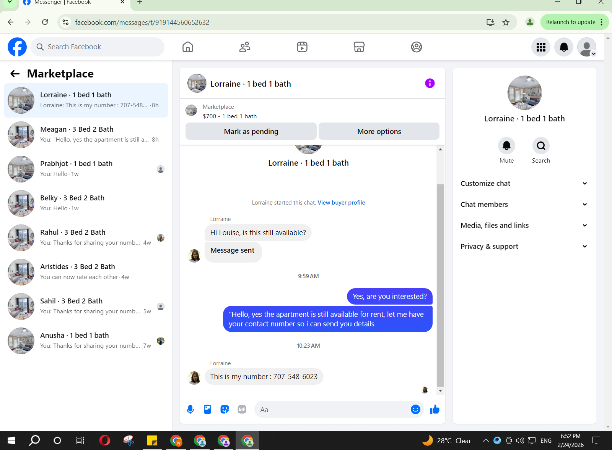Expand Media, files and links section
Viewport: 612px width, 450px height.
pyautogui.click(x=524, y=226)
